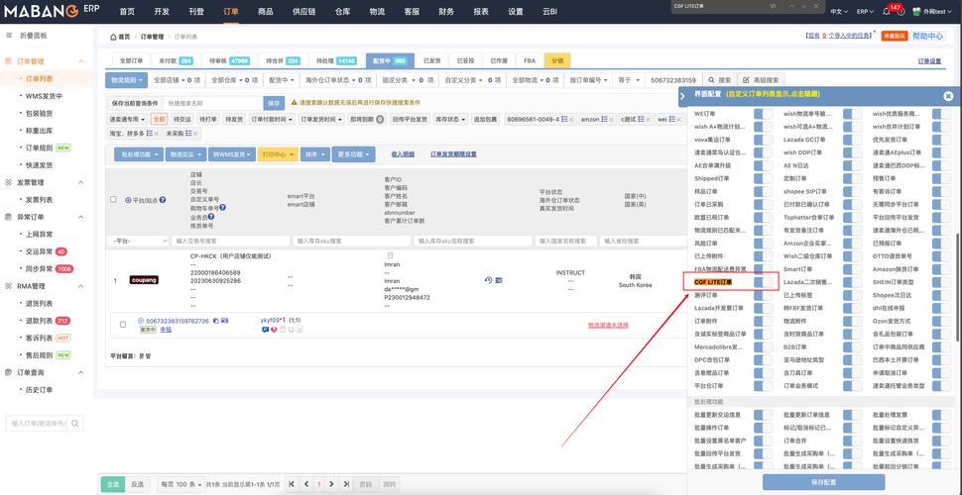The height and width of the screenshot is (495, 962).
Task: Click the user avatar icon for 外网test
Action: 916,12
